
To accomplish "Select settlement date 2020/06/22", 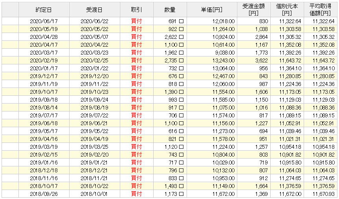I will (95, 21).
